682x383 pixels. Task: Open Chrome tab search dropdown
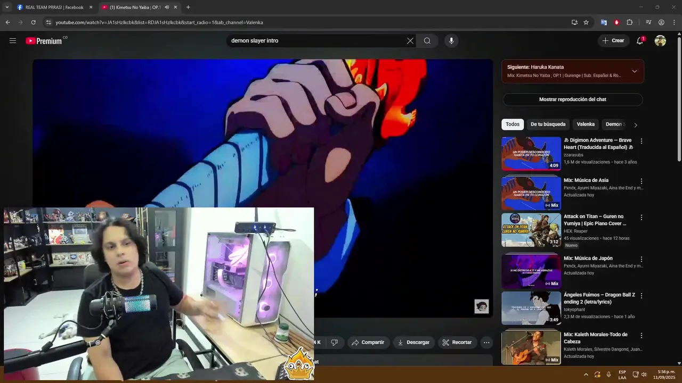click(7, 7)
